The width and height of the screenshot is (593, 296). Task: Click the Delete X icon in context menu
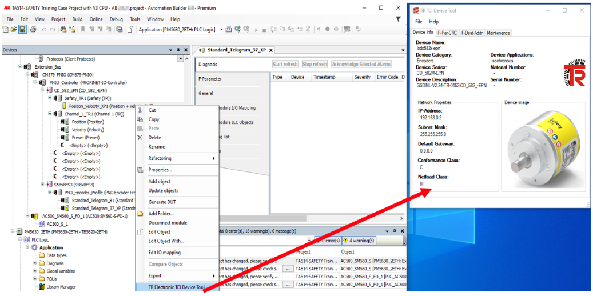[x=140, y=138]
